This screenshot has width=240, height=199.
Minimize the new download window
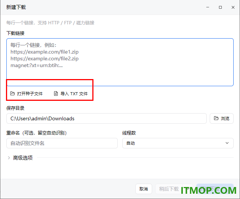pos(207,7)
